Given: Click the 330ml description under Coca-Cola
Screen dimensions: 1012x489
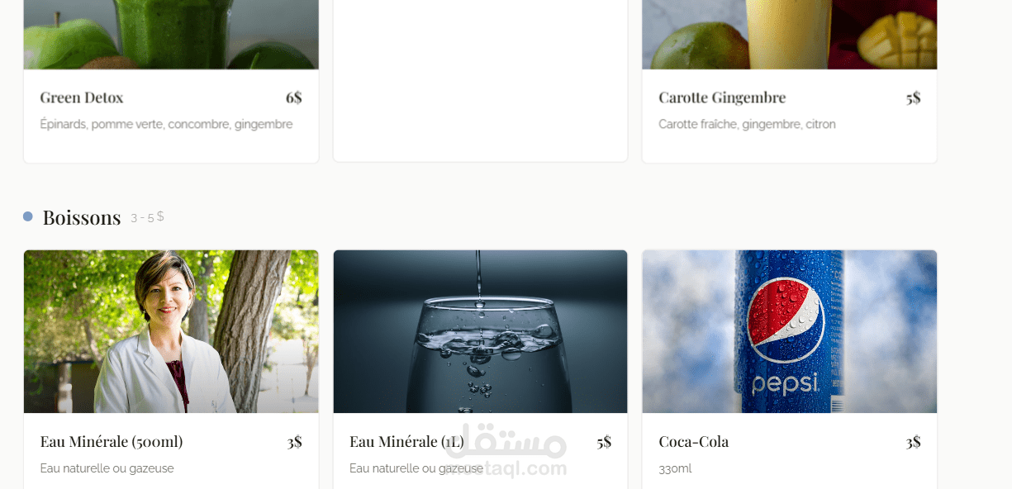Looking at the screenshot, I should tap(675, 468).
